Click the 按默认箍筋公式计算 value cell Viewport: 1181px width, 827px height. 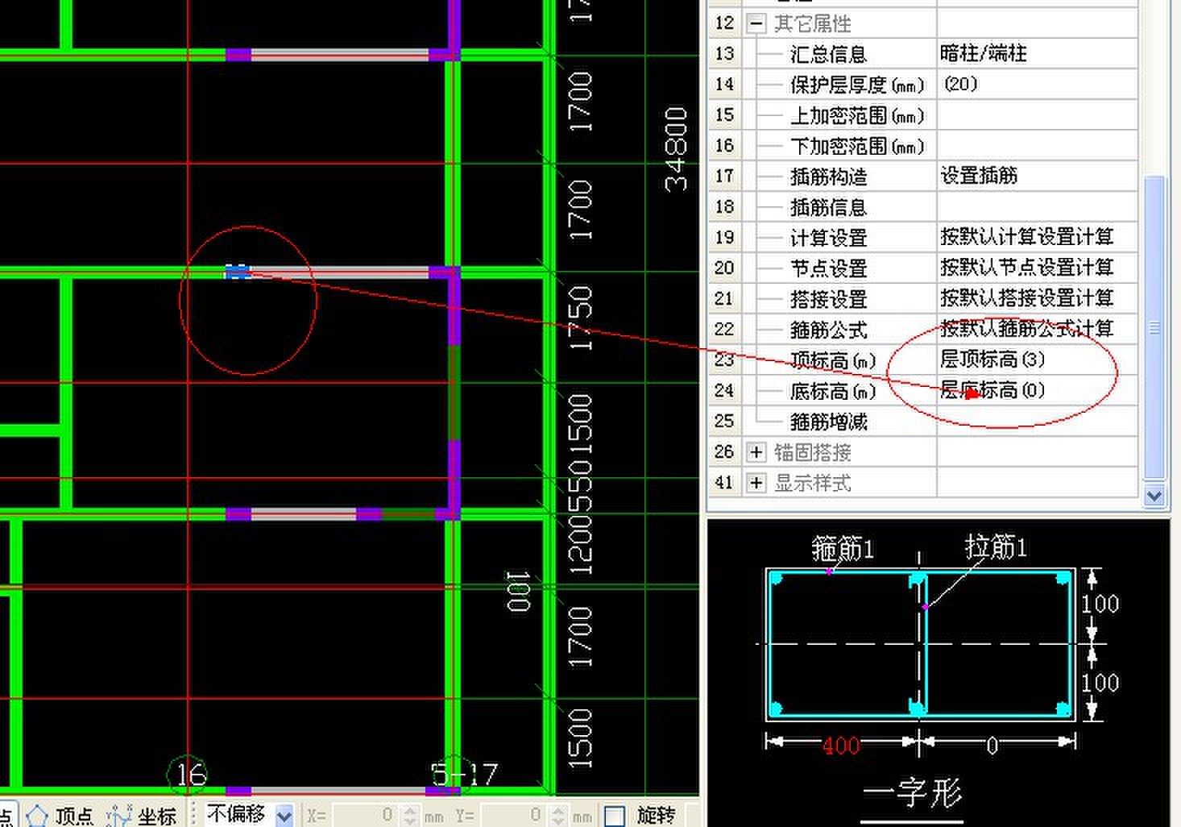pyautogui.click(x=1037, y=330)
